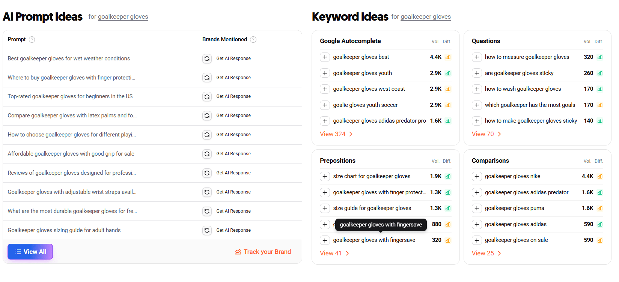The image size is (619, 282).
Task: Select the keyword "goalkeeper gloves west coast"
Action: point(369,89)
